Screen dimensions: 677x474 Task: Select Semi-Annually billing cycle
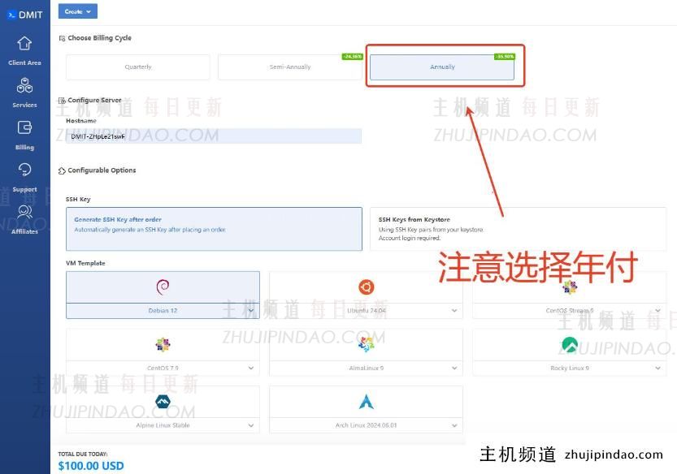coord(290,67)
